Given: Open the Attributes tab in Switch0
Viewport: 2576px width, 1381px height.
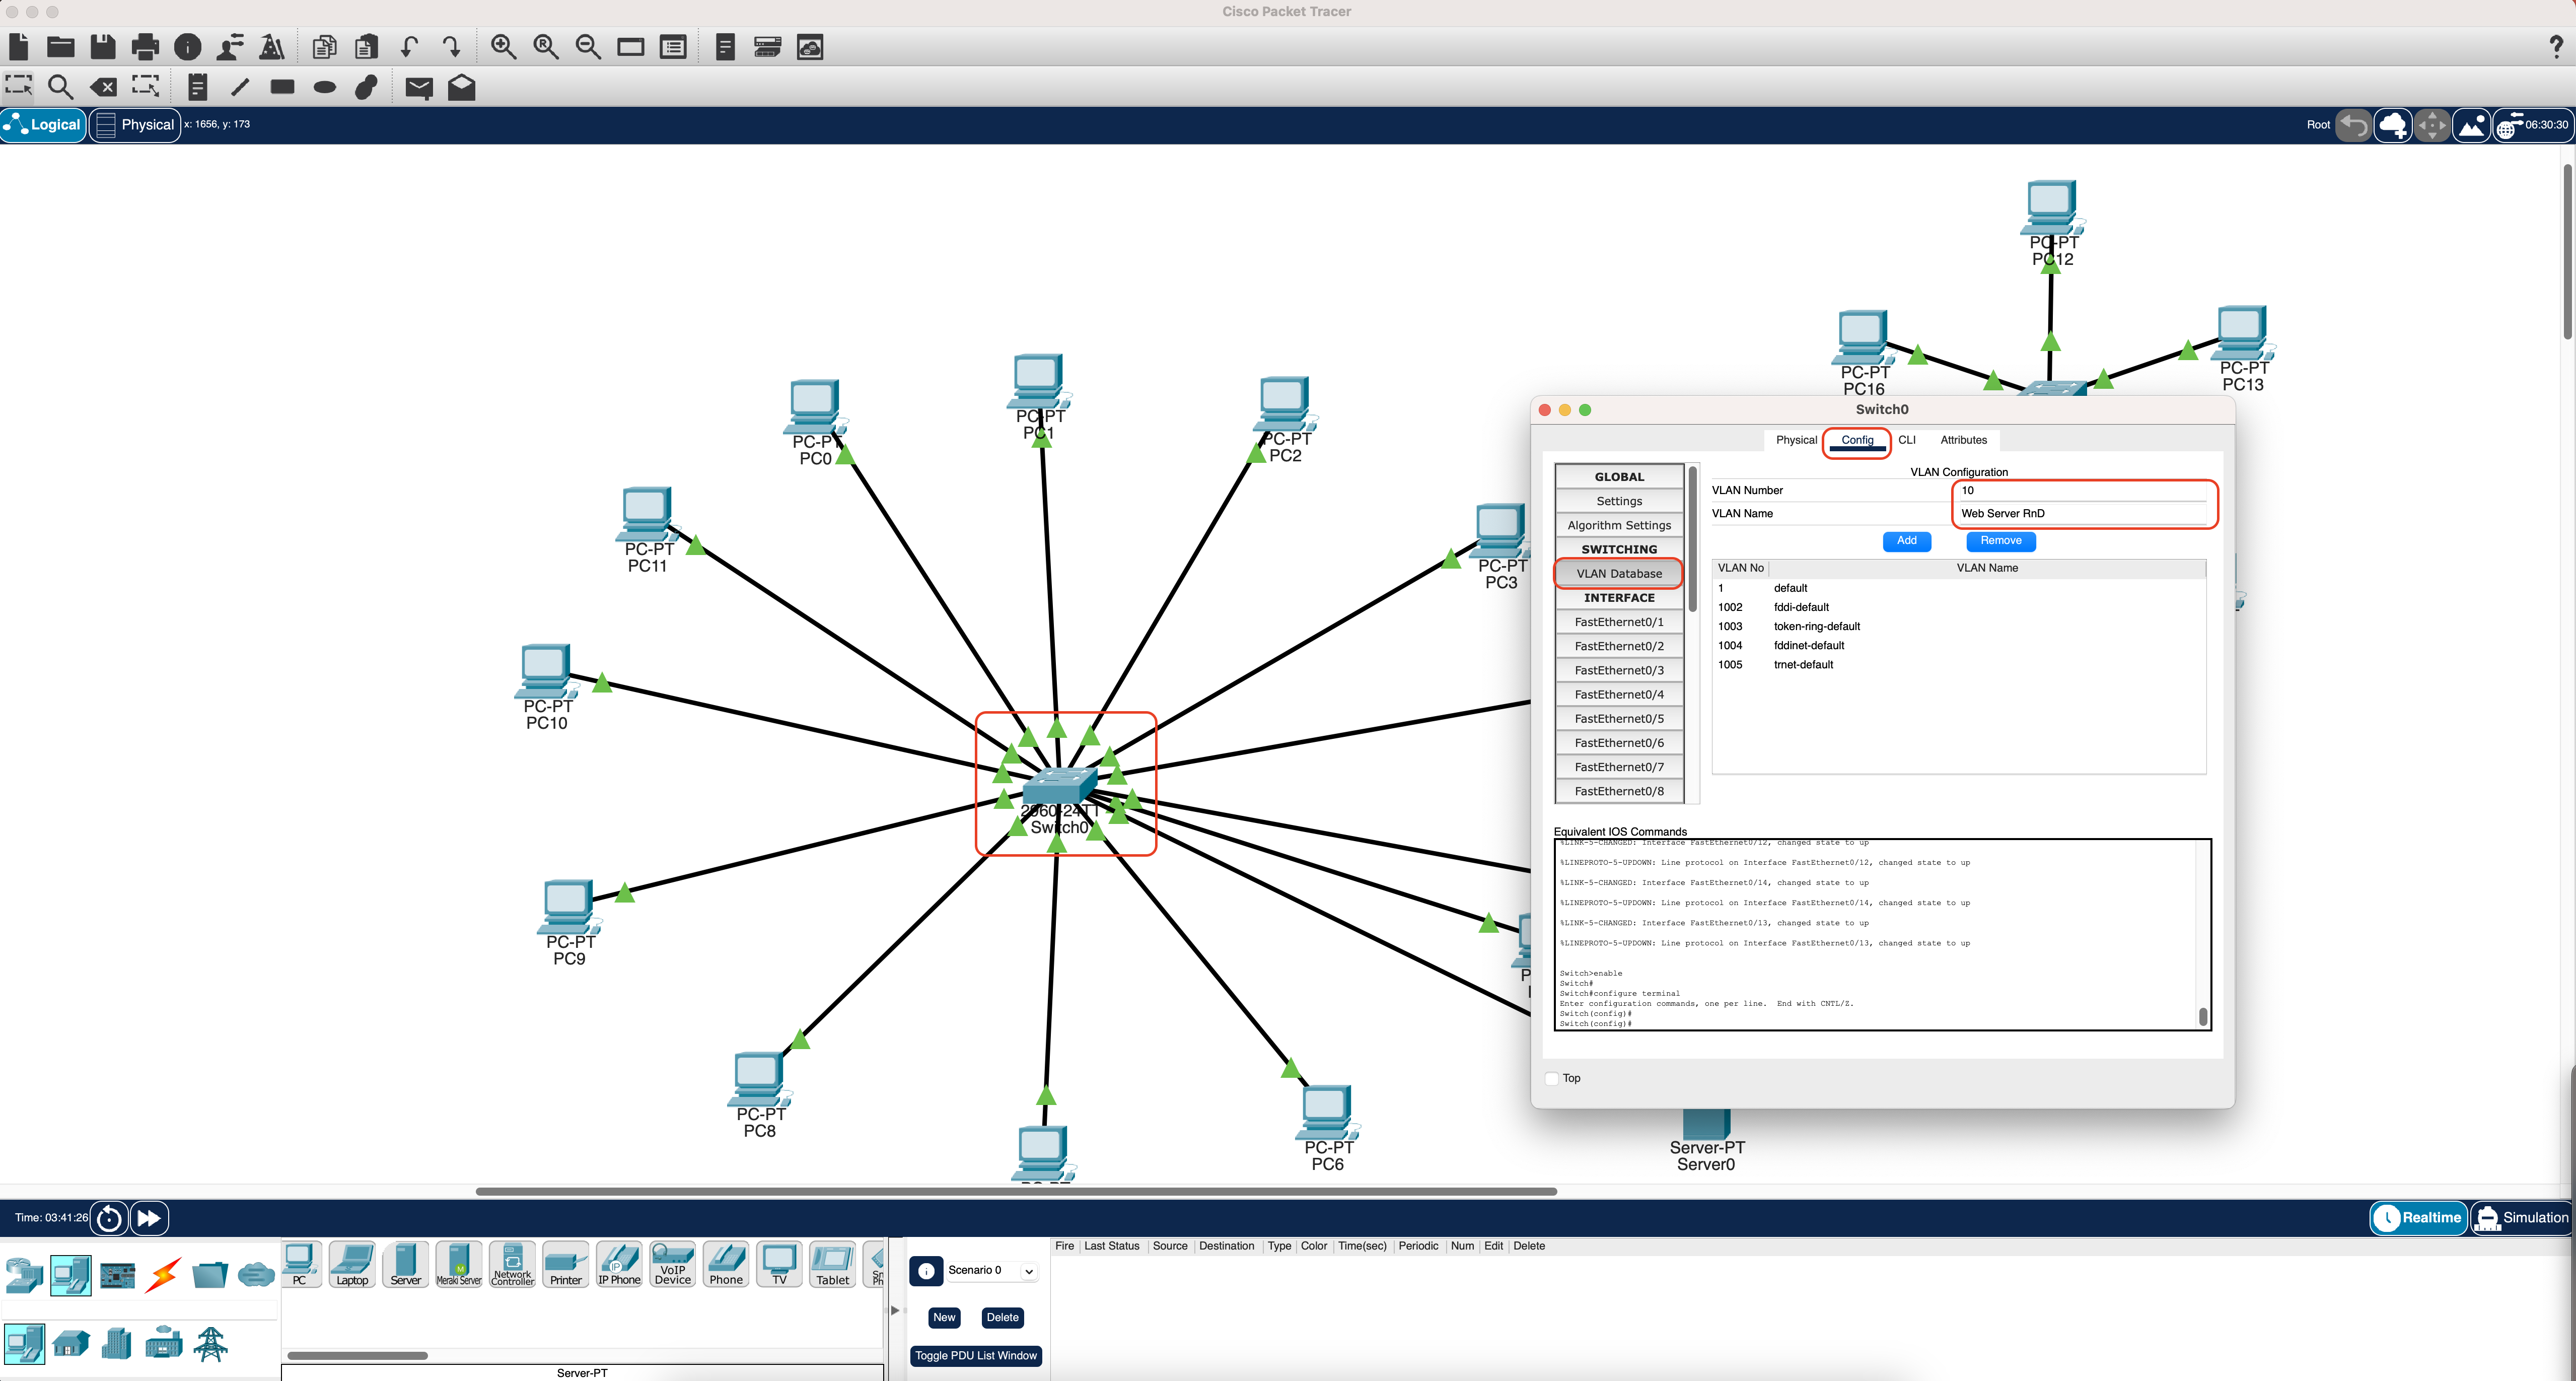Looking at the screenshot, I should click(1963, 440).
